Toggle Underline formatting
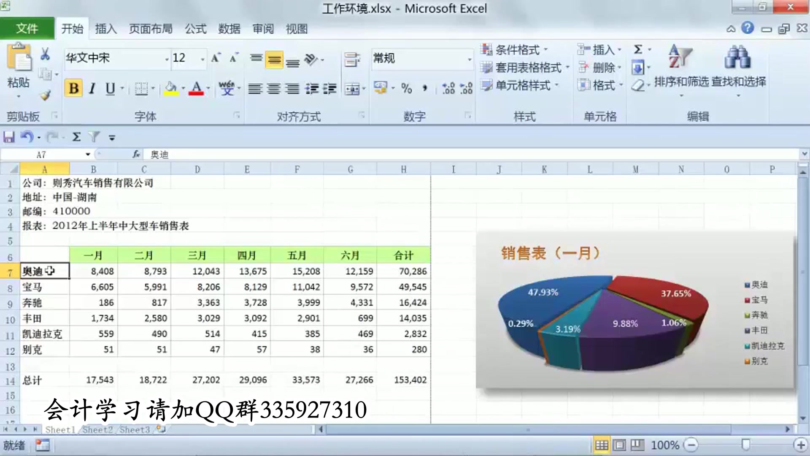The image size is (810, 456). pos(110,89)
